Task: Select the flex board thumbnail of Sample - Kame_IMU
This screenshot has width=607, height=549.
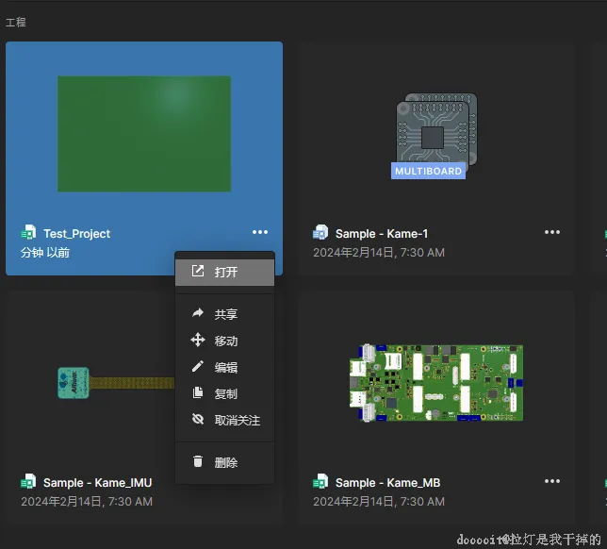Action: 116,383
